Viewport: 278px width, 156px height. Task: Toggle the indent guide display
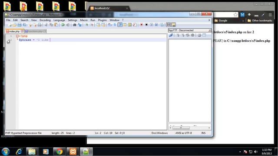coord(120,25)
